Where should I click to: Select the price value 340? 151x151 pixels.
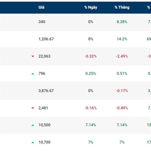tap(42, 22)
